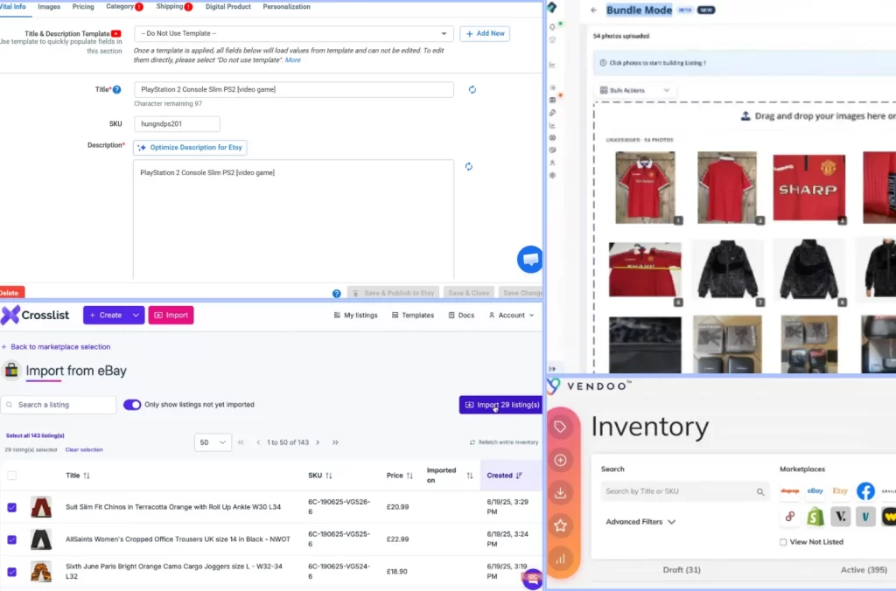Screen dimensions: 896x591
Task: Click the help icon beside Save & Publish
Action: [337, 294]
